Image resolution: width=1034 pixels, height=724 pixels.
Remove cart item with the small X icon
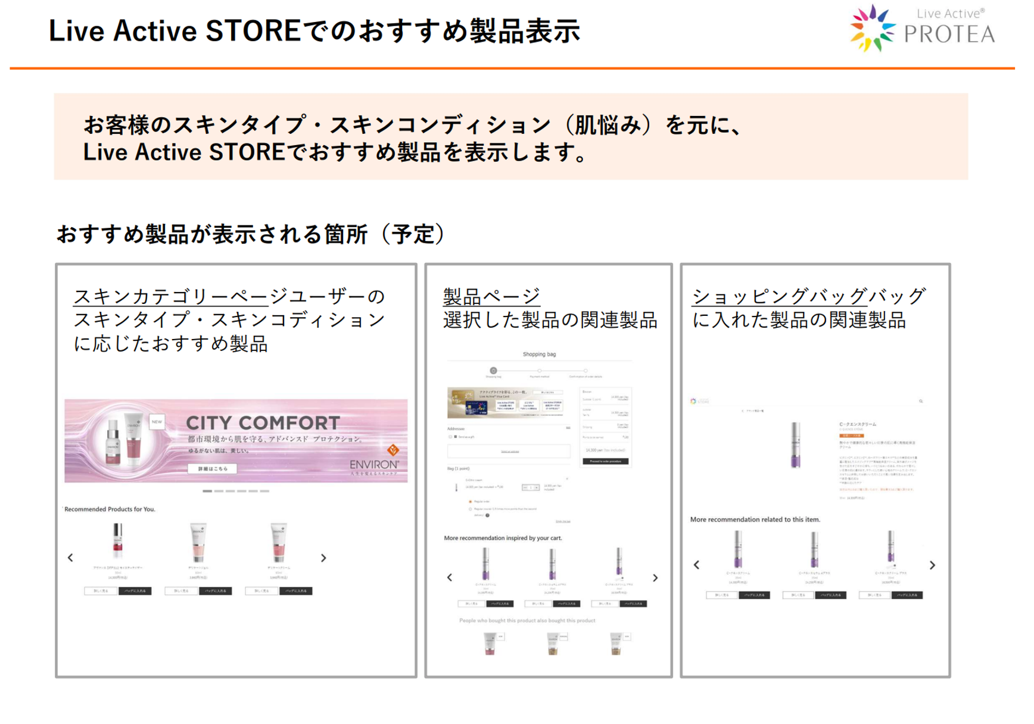tap(567, 479)
